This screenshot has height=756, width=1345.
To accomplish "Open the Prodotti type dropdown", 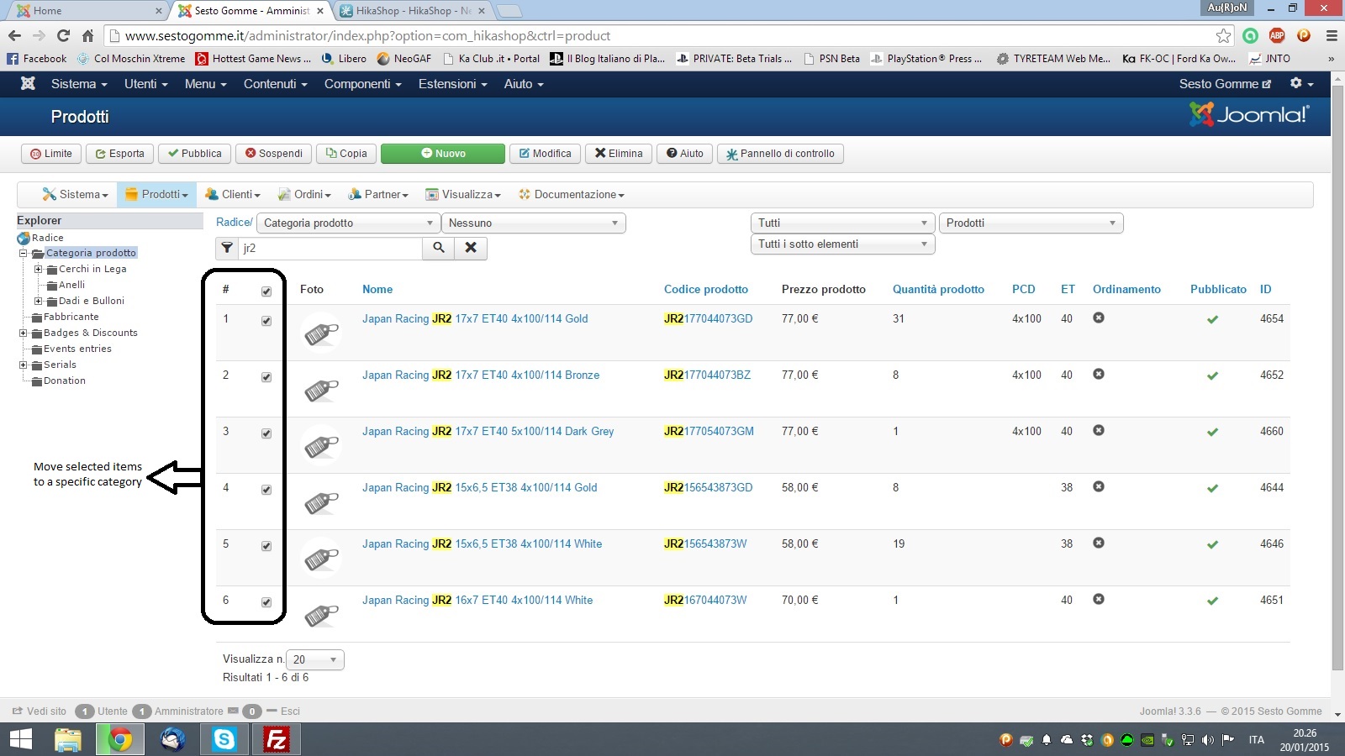I will tap(1031, 223).
